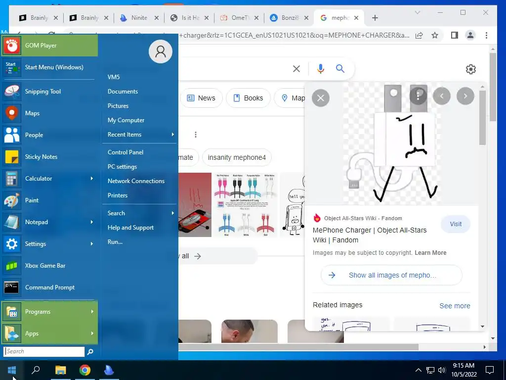Open taskbar Search icon
Screen dimensions: 506x380
36,370
